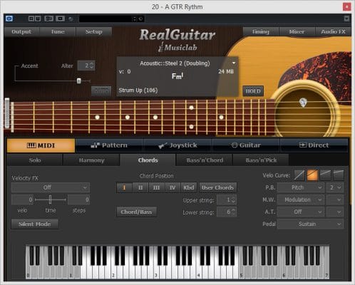Click the Strum Up (106) text
This screenshot has height=285, width=355.
[138, 90]
